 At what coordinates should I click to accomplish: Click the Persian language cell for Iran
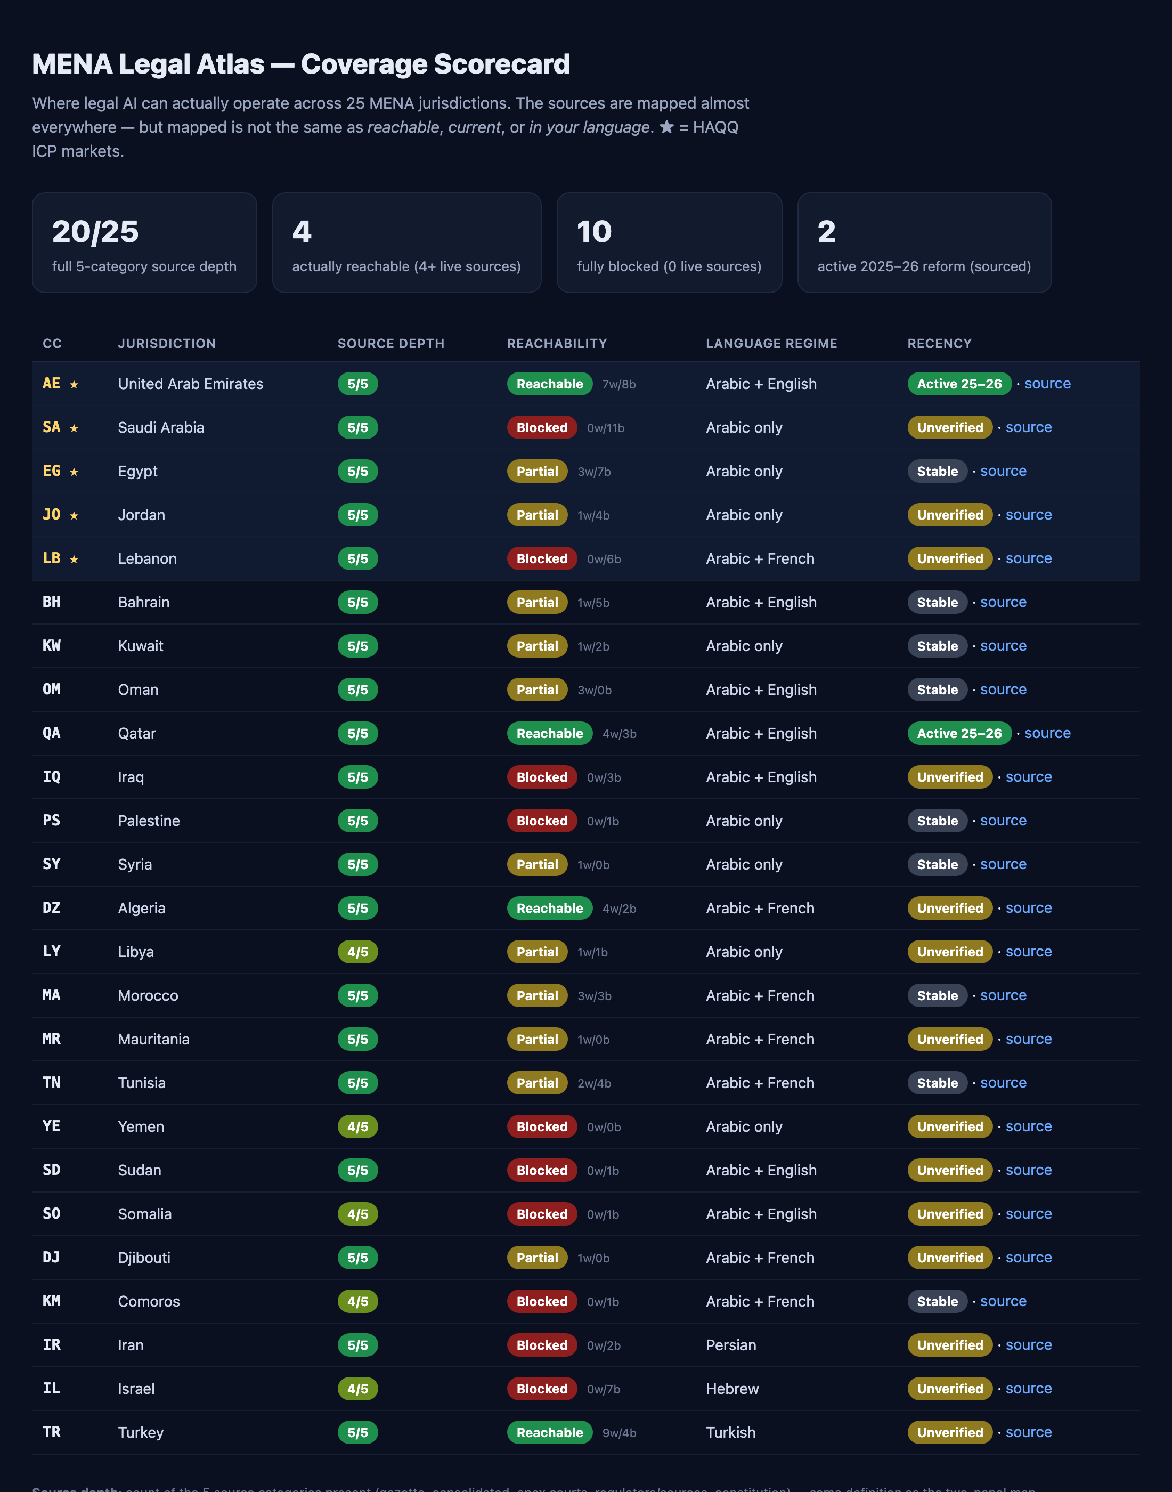pos(731,1345)
